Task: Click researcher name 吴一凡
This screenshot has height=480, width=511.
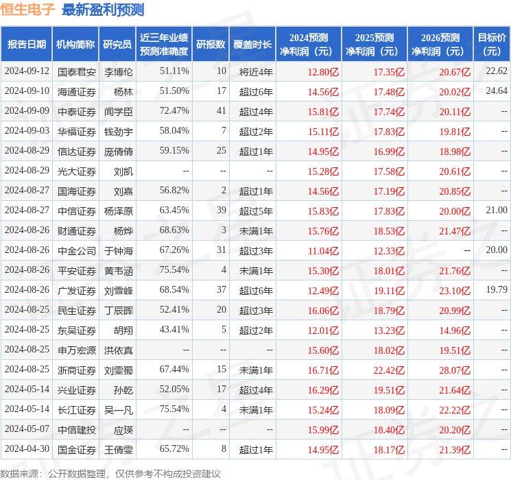Action: tap(119, 409)
